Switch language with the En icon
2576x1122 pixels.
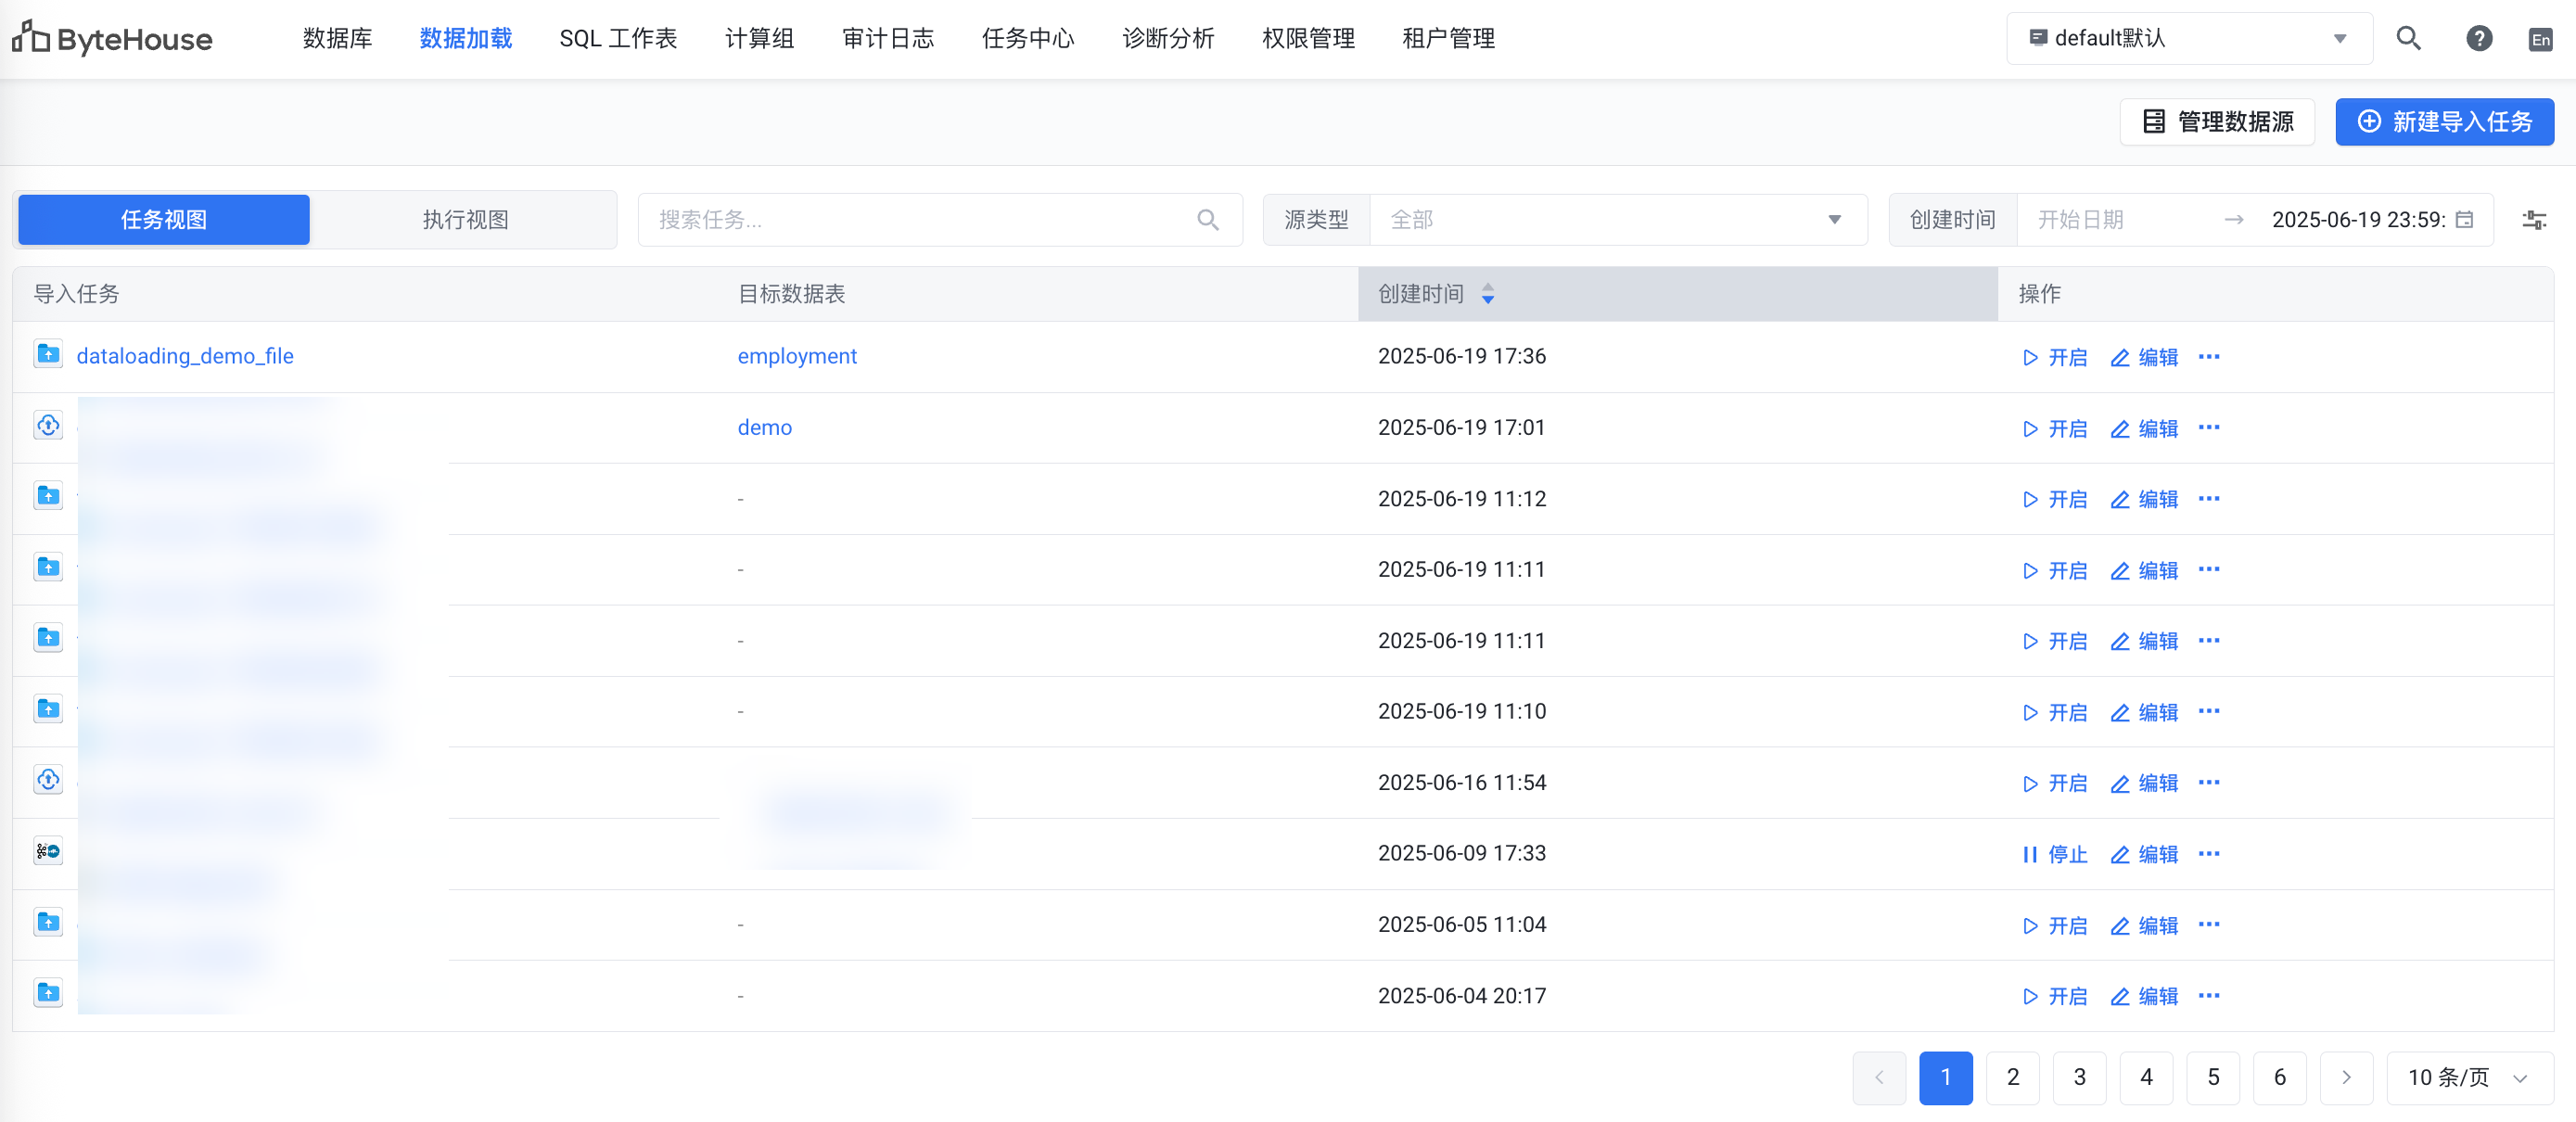pos(2539,39)
